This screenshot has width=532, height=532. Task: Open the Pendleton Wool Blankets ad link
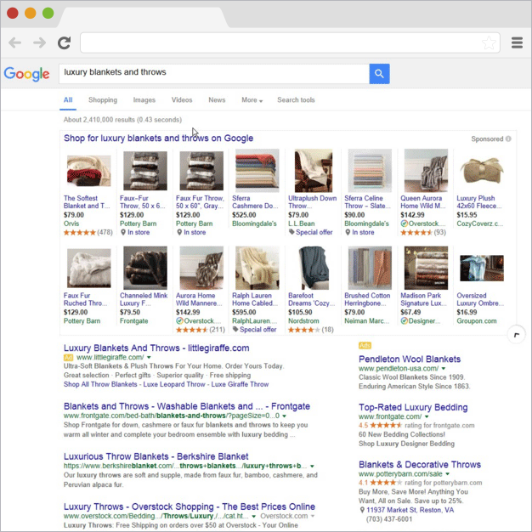(410, 359)
